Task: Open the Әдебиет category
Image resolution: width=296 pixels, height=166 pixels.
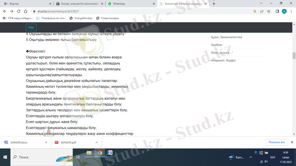Action: [217, 45]
